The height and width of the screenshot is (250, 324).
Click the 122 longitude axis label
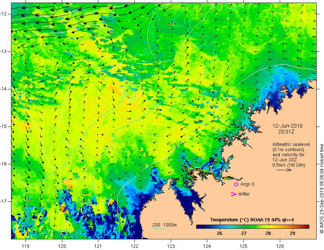[134, 246]
